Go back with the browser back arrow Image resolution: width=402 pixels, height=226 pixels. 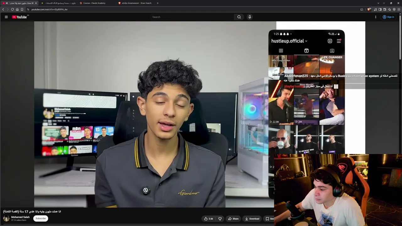3,9
